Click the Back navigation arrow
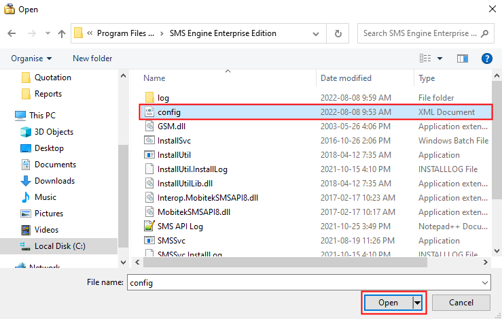This screenshot has width=502, height=319. 12,33
